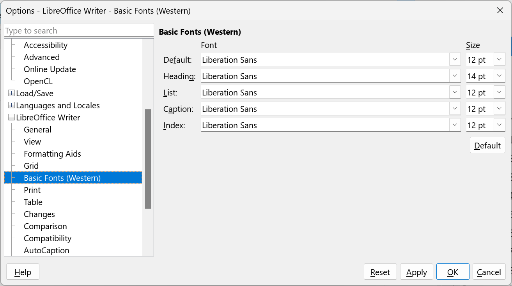Click in the Default font name field

point(325,60)
